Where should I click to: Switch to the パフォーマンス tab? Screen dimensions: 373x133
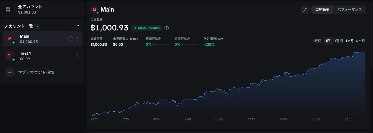350,10
